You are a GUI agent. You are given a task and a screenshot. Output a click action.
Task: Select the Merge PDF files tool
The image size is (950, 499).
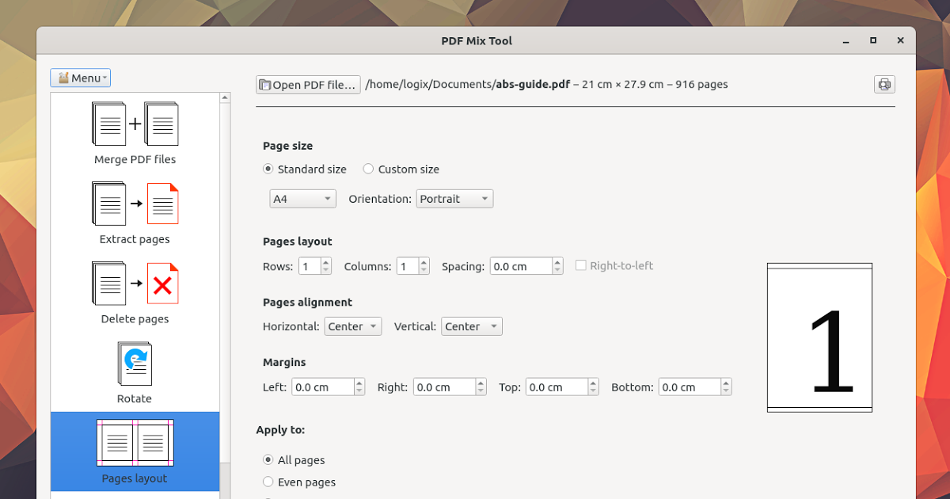point(135,132)
